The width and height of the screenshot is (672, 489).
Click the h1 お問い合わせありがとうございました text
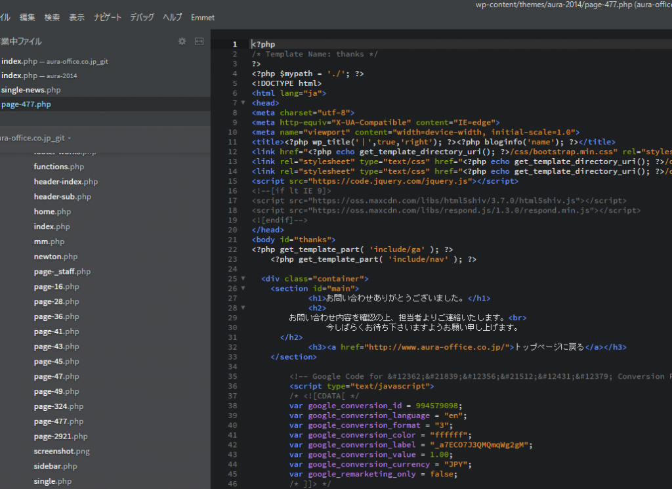(x=394, y=298)
